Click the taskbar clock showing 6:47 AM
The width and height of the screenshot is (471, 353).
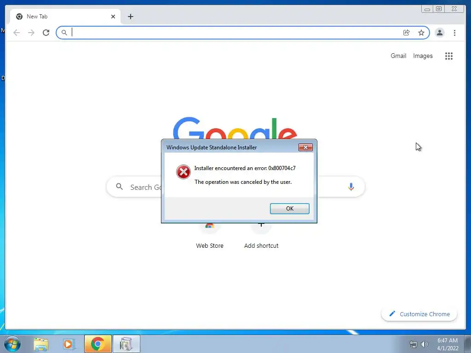[448, 344]
